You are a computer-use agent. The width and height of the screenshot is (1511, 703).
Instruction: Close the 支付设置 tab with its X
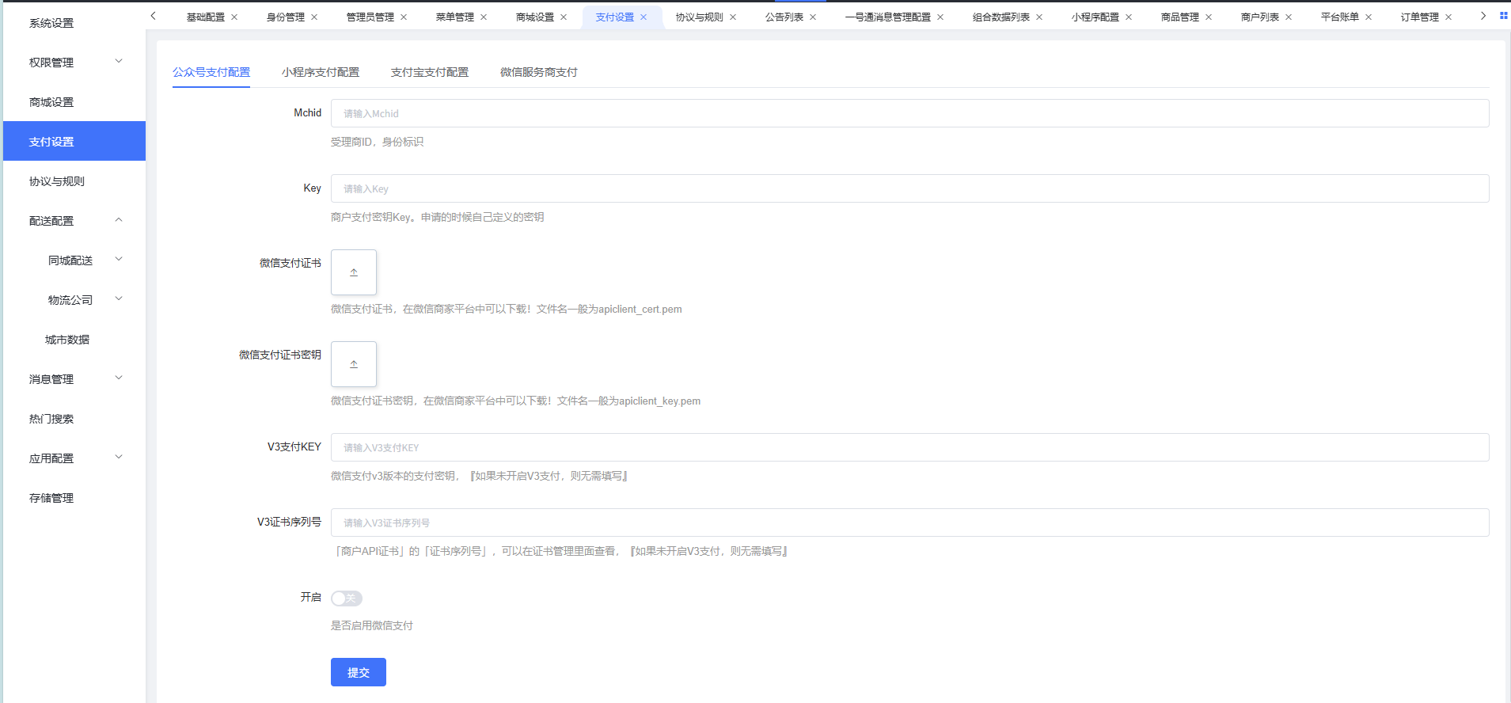644,17
